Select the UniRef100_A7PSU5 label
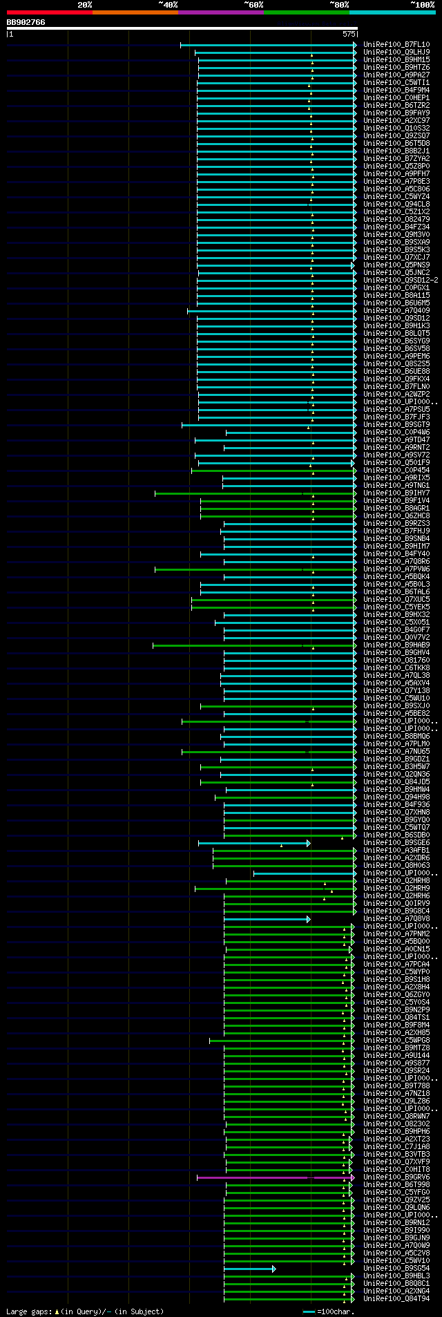Viewport: 442px width, 1317px height. click(396, 410)
